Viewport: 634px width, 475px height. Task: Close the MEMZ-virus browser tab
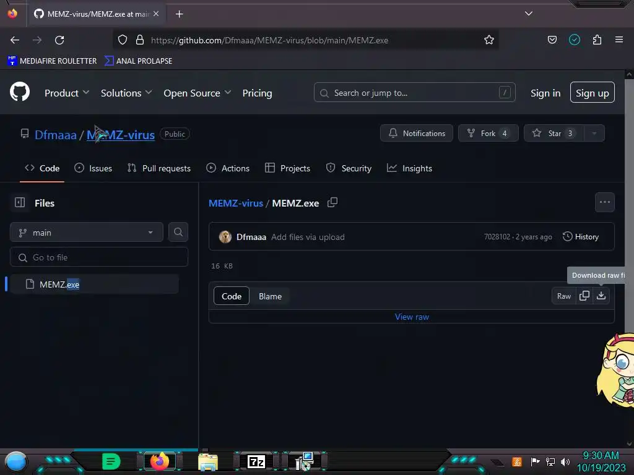[x=155, y=14]
